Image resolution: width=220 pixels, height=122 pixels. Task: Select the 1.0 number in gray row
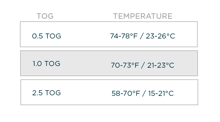point(37,64)
